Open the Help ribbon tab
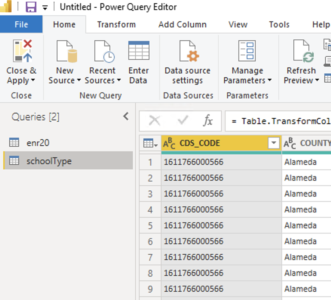The width and height of the screenshot is (331, 300). pos(321,25)
